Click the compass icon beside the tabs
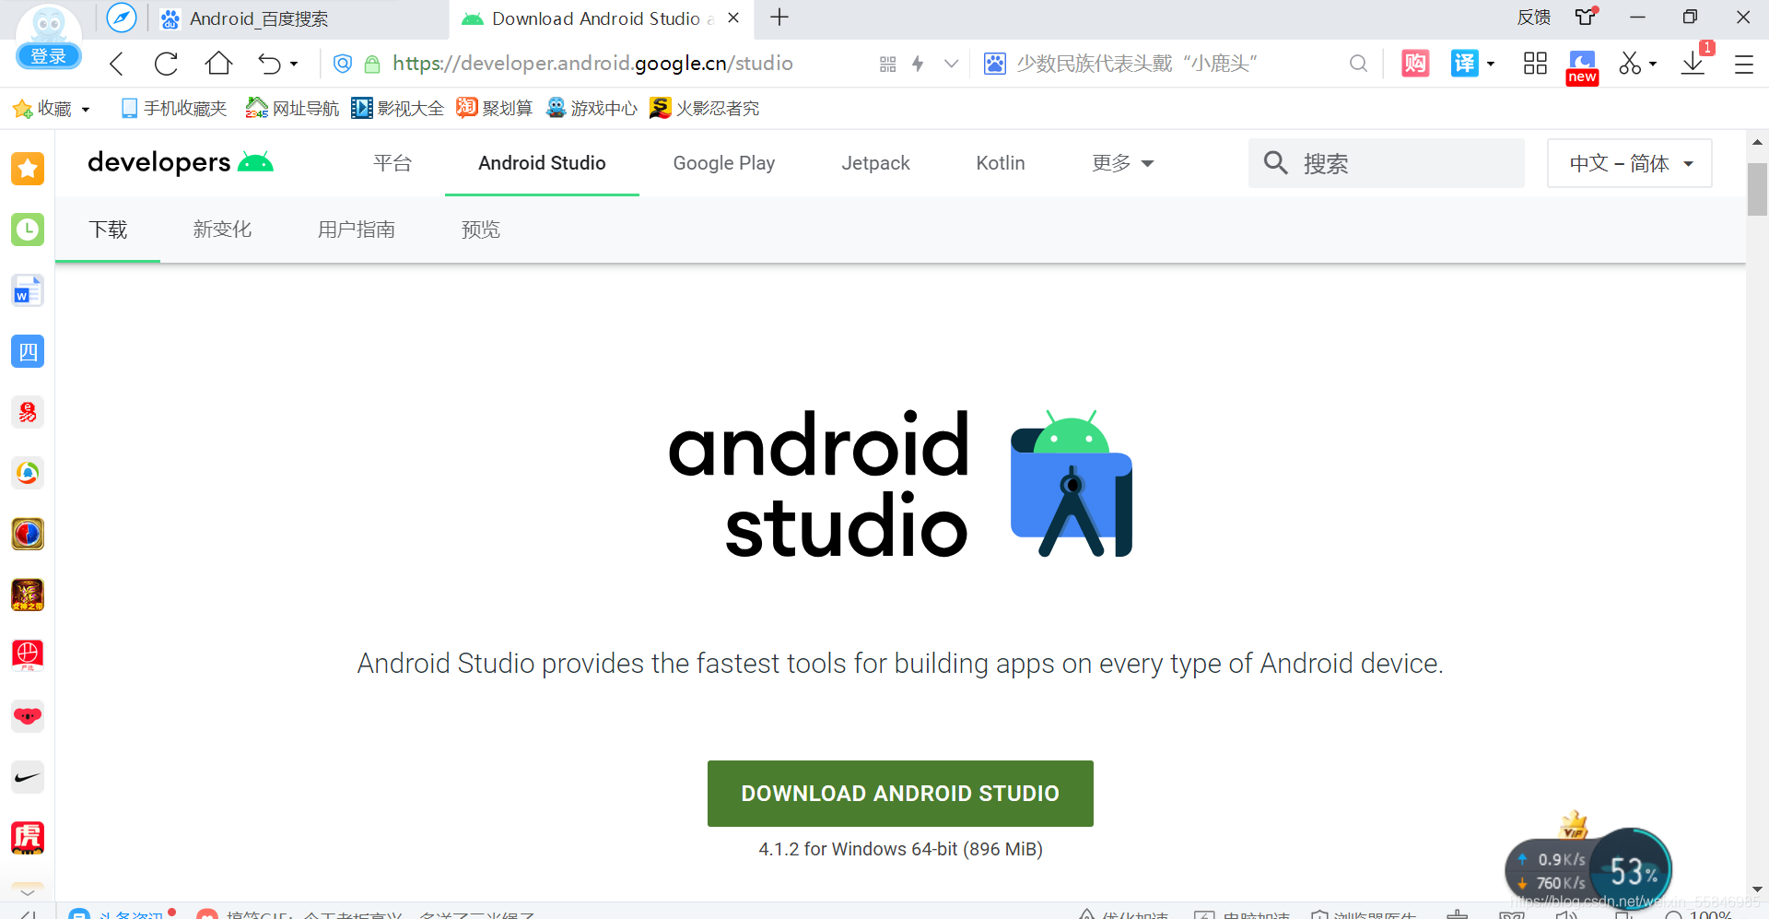This screenshot has width=1769, height=919. click(122, 18)
